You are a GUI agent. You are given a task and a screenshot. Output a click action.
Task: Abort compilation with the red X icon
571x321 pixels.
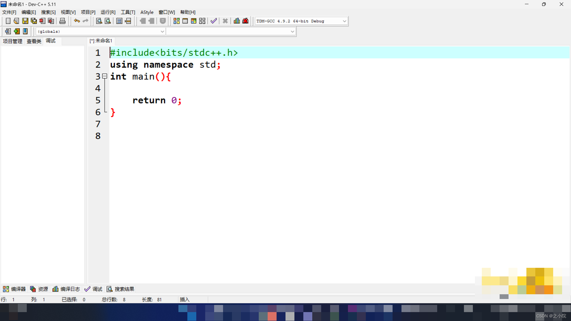pyautogui.click(x=225, y=21)
